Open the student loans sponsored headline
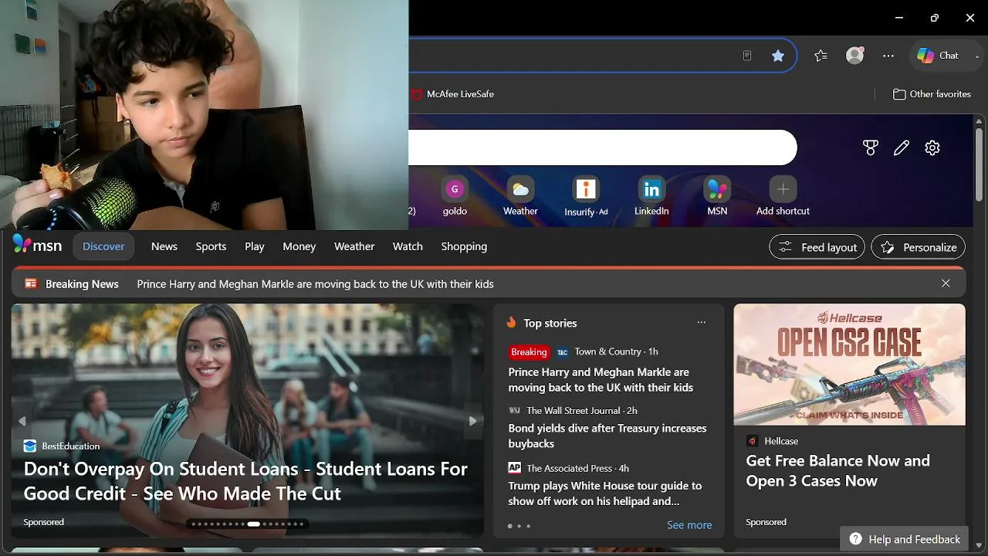988x556 pixels. click(245, 481)
